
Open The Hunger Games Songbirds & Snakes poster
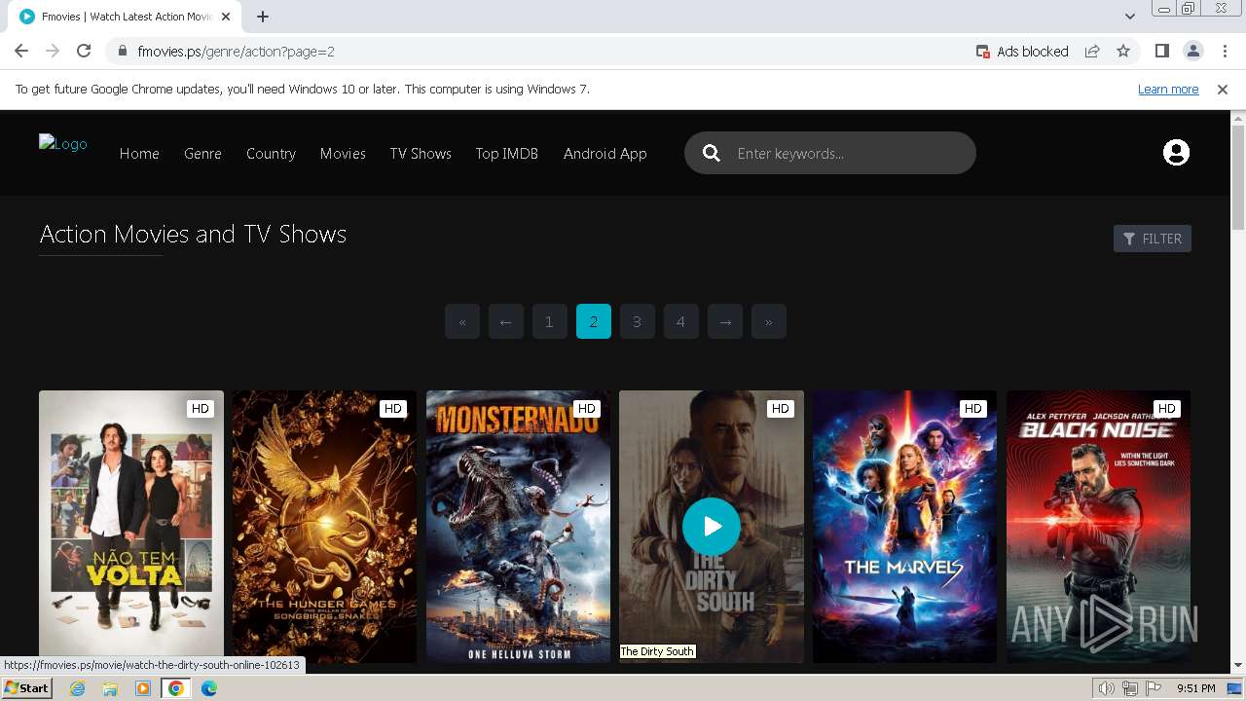point(324,527)
